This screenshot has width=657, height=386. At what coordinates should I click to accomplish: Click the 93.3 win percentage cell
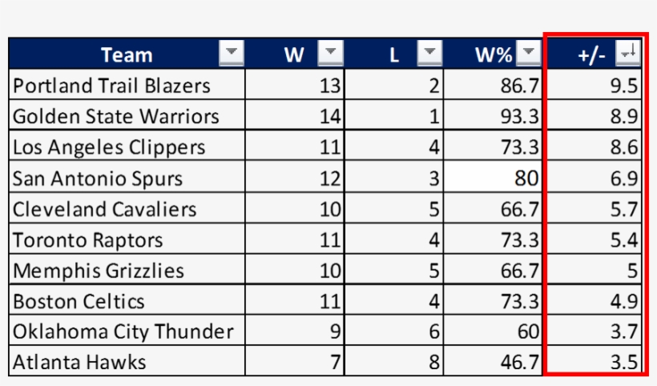pos(494,117)
